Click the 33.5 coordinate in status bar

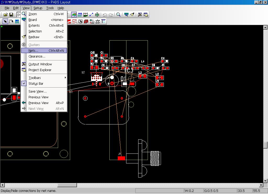245,191
